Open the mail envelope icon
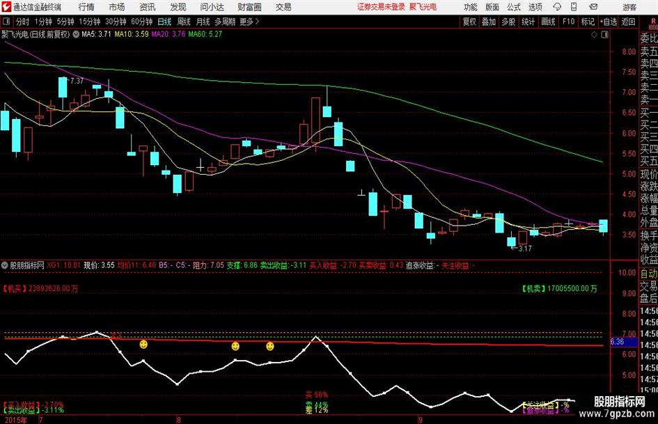The width and height of the screenshot is (658, 424). [x=593, y=7]
